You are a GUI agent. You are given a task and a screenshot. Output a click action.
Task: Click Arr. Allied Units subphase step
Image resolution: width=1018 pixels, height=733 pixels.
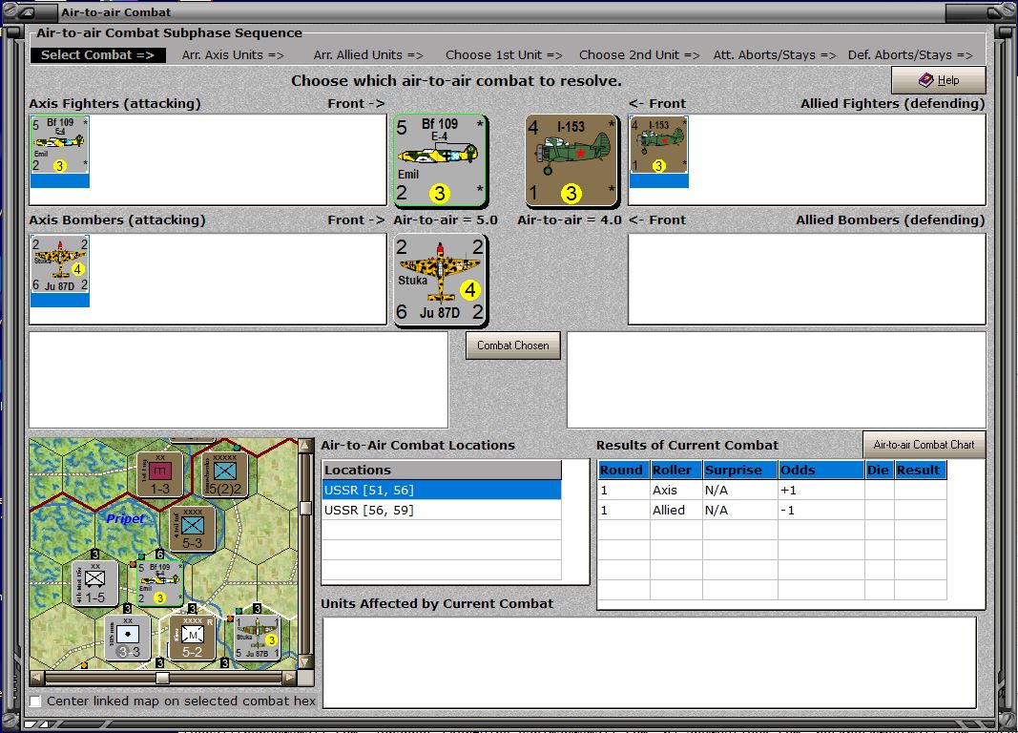point(368,55)
